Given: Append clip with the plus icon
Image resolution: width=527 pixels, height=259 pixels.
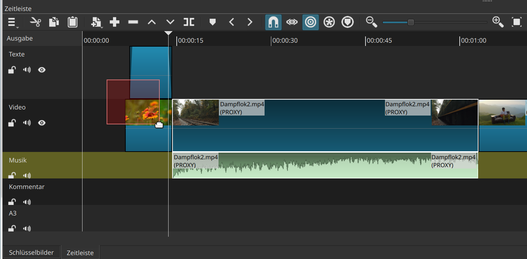Looking at the screenshot, I should [114, 22].
